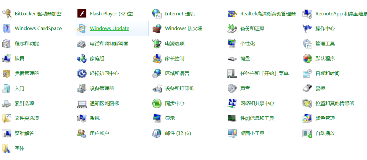Click the 默认程序 icon

307,59
